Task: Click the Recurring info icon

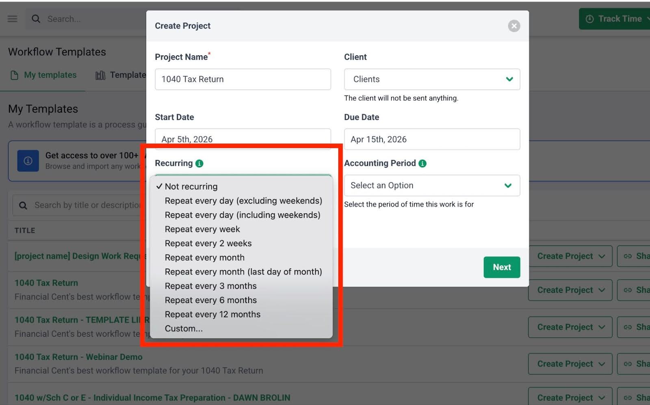Action: (x=199, y=163)
